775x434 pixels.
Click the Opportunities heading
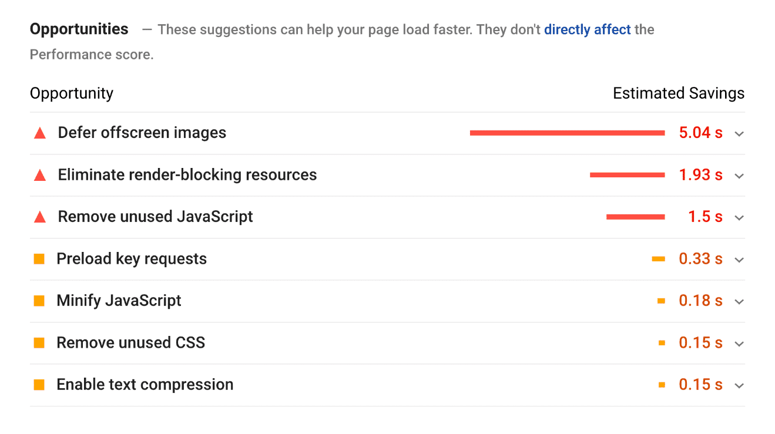[79, 28]
